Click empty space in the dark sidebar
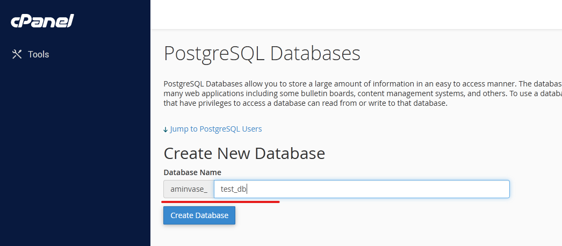This screenshot has height=246, width=562. point(75,161)
